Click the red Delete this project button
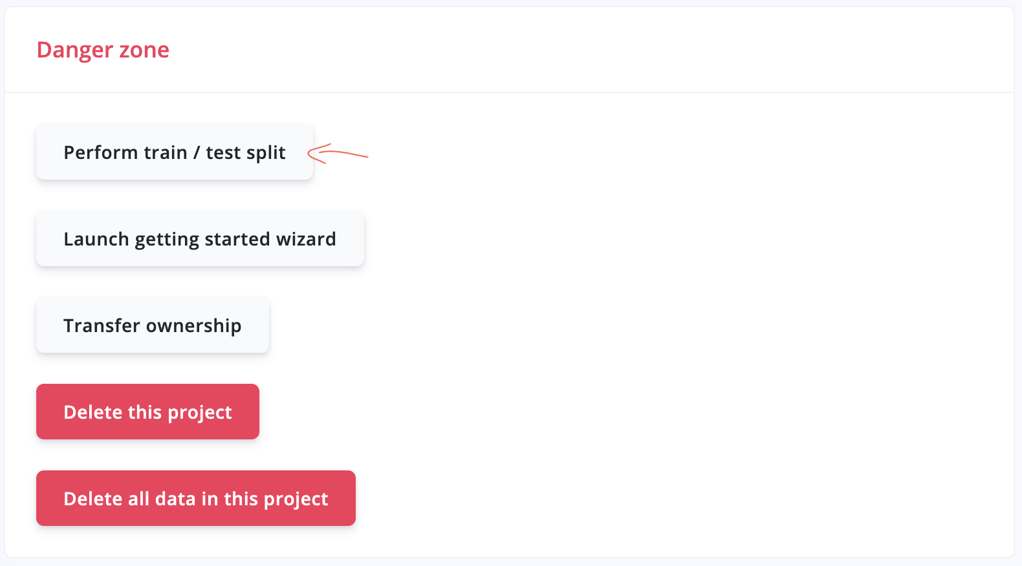The image size is (1022, 566). 147,412
